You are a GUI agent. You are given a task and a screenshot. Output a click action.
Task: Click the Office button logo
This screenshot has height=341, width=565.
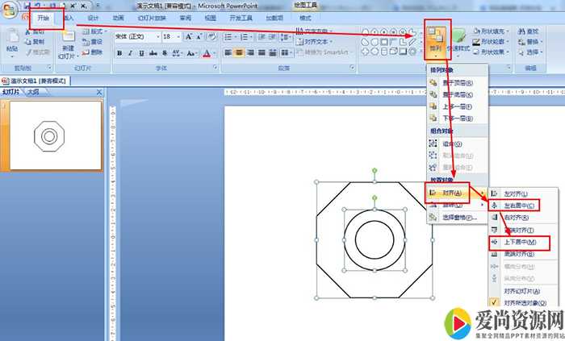(x=8, y=10)
